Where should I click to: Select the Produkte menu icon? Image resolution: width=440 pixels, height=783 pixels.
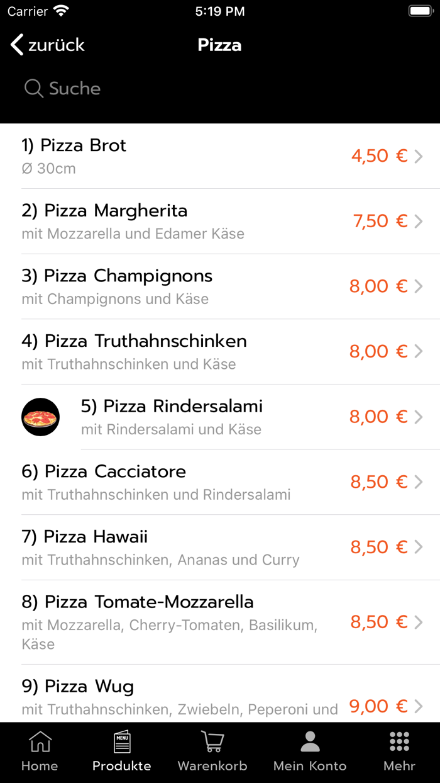point(121,743)
